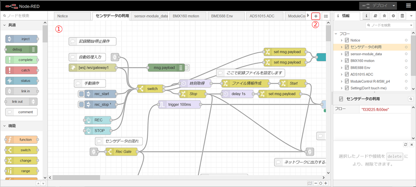Click the refresh tip button in help box

(x=405, y=145)
